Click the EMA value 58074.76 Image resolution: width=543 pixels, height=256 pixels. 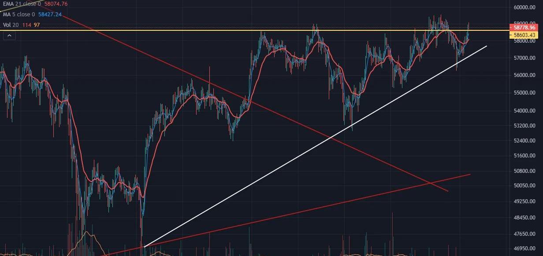click(x=56, y=4)
